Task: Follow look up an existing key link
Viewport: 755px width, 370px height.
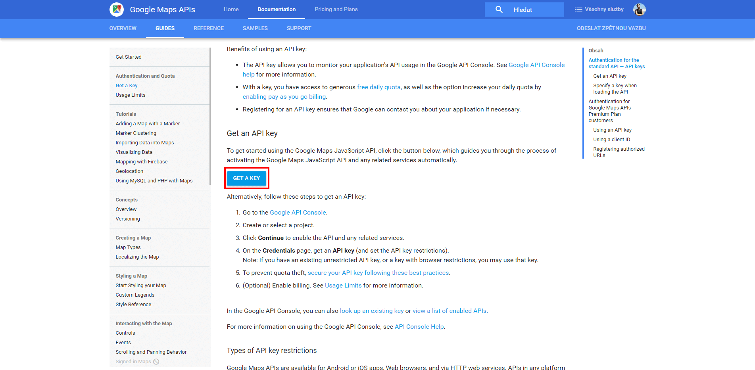Action: (x=372, y=311)
